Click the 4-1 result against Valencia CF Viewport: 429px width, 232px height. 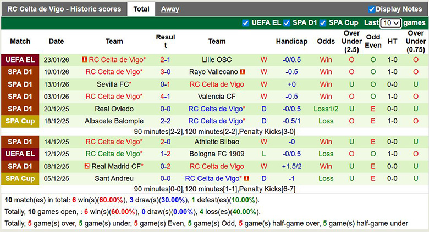(x=165, y=97)
